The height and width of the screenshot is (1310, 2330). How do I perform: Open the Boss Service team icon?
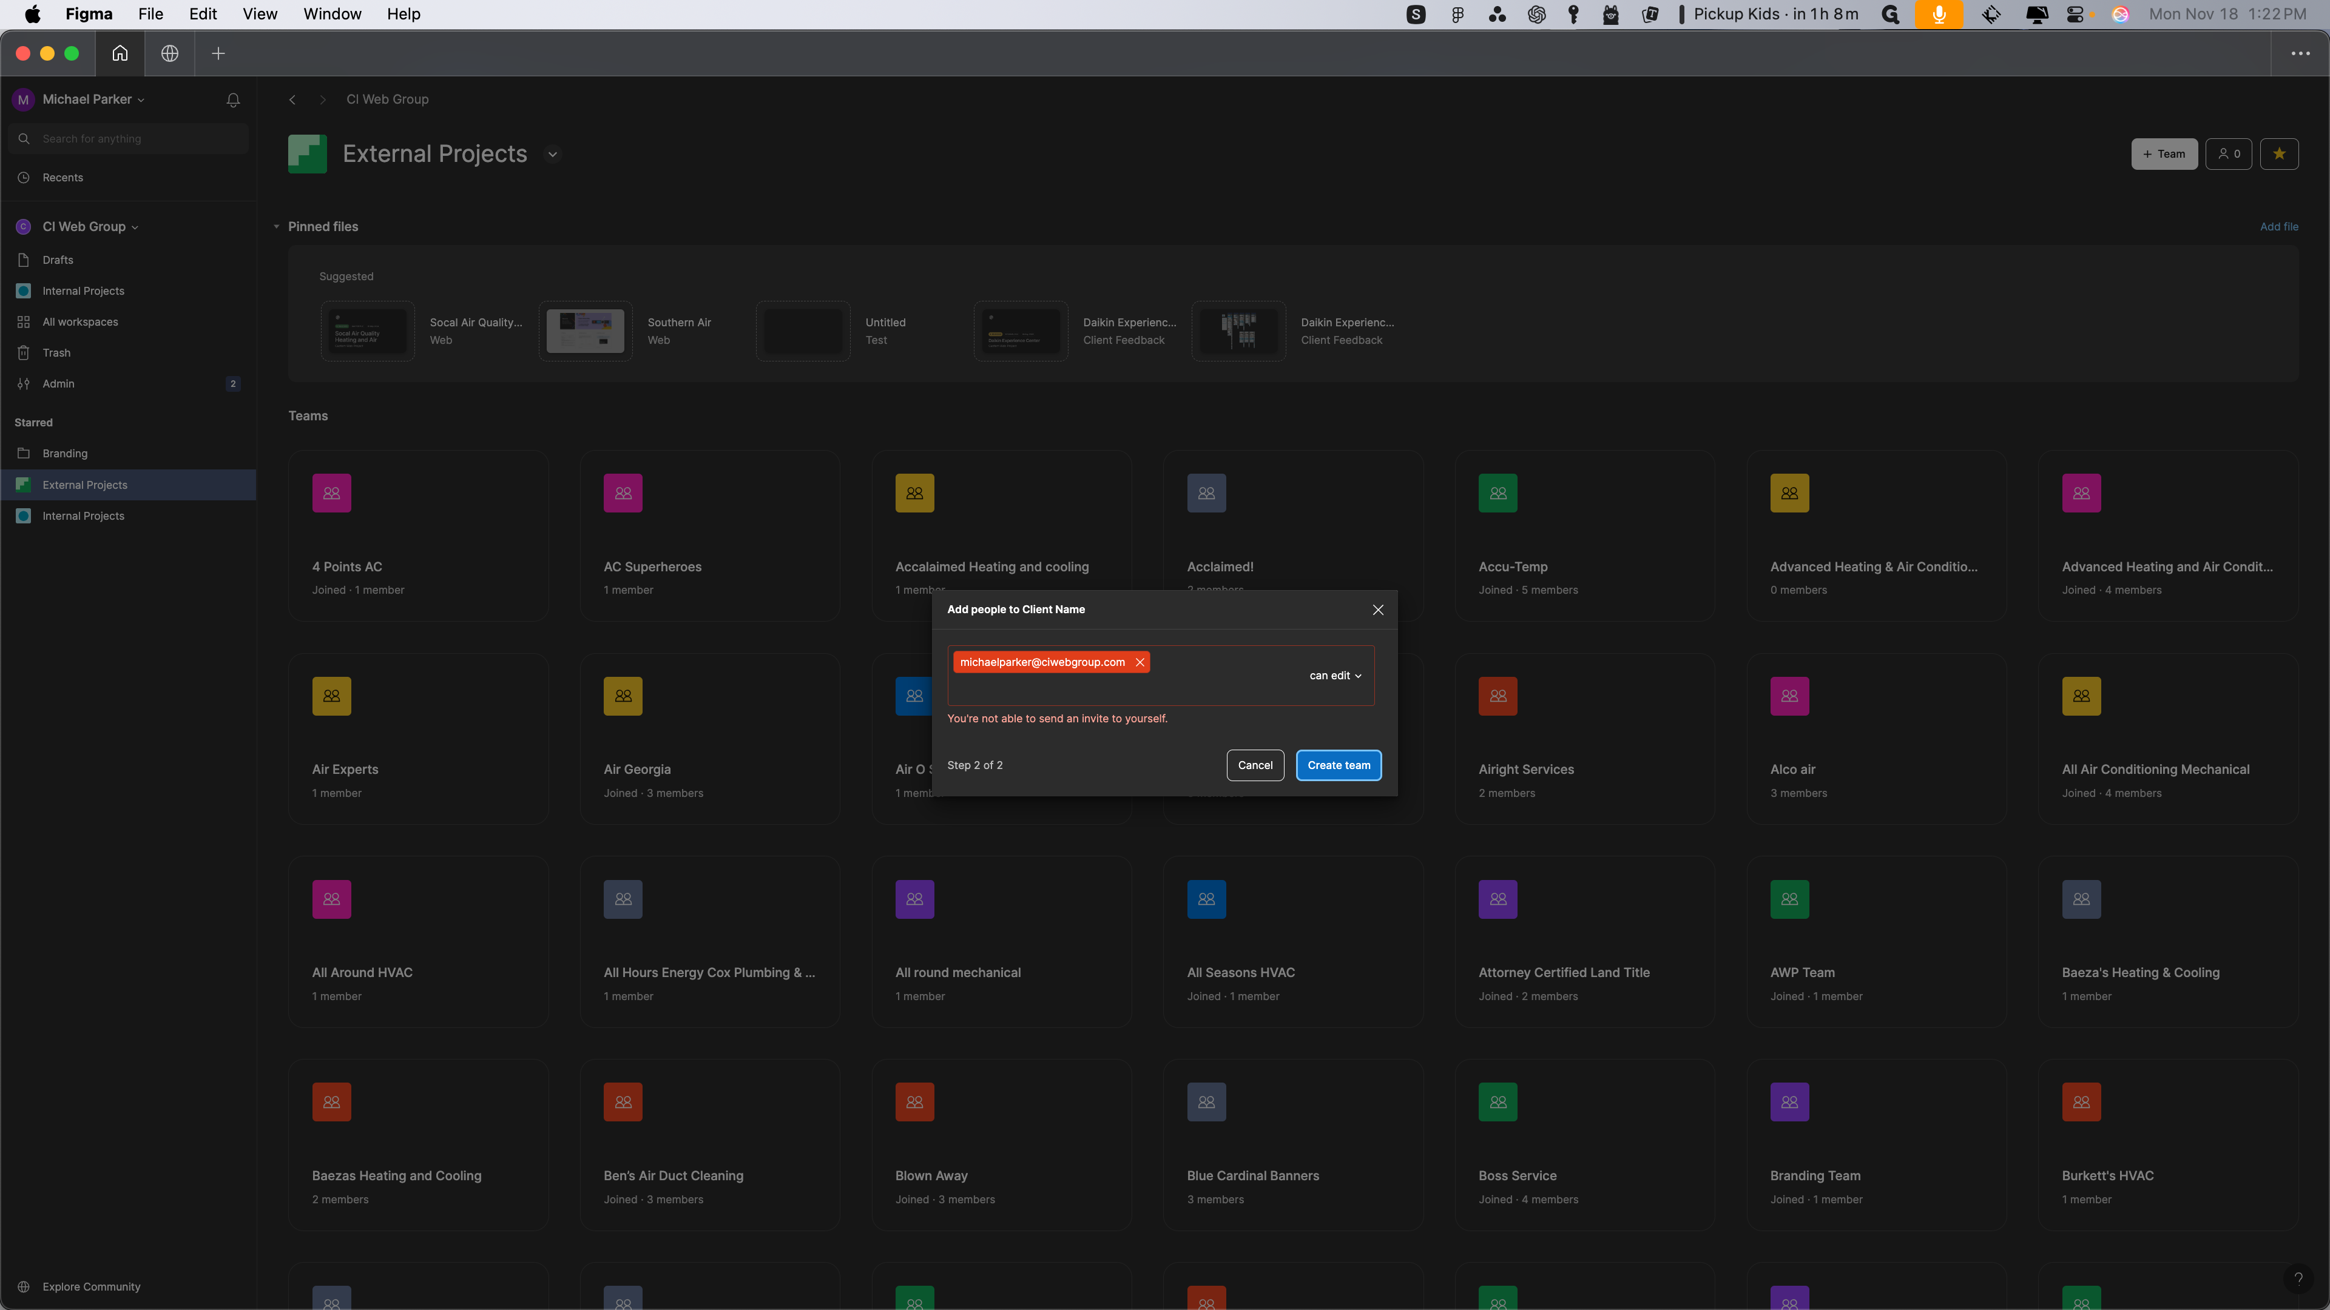[x=1498, y=1102]
